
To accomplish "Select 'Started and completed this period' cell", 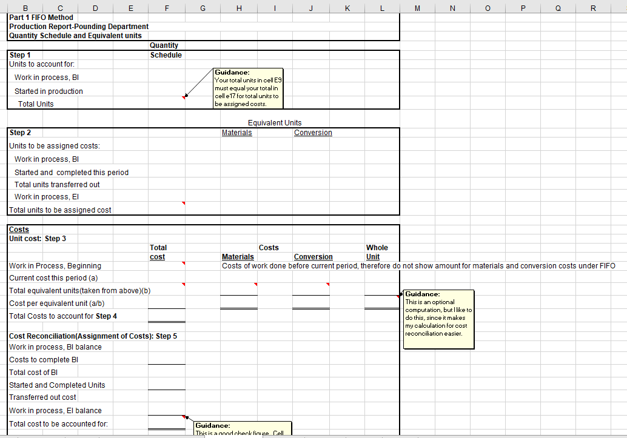I will [72, 172].
